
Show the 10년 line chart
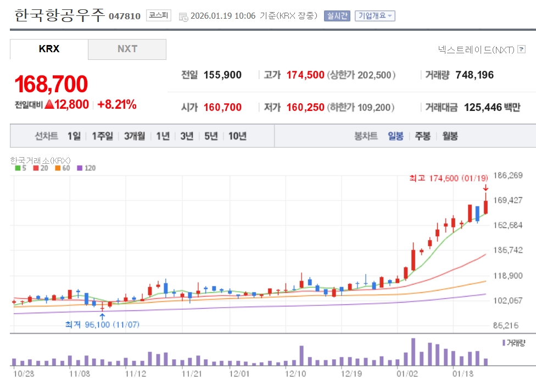click(237, 136)
